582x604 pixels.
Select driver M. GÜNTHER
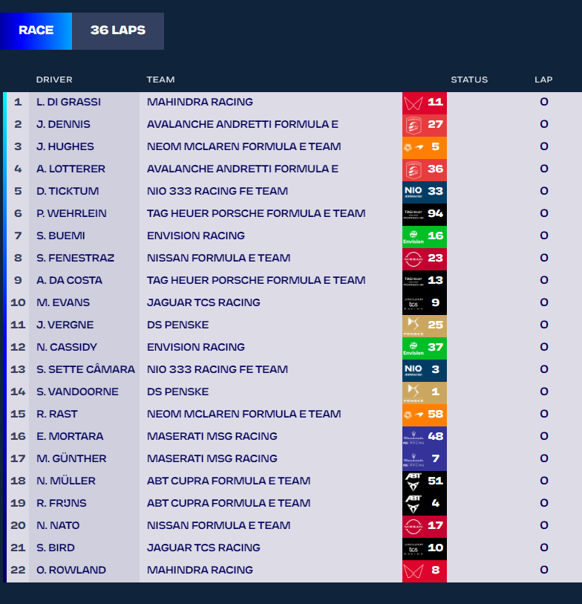coord(71,459)
